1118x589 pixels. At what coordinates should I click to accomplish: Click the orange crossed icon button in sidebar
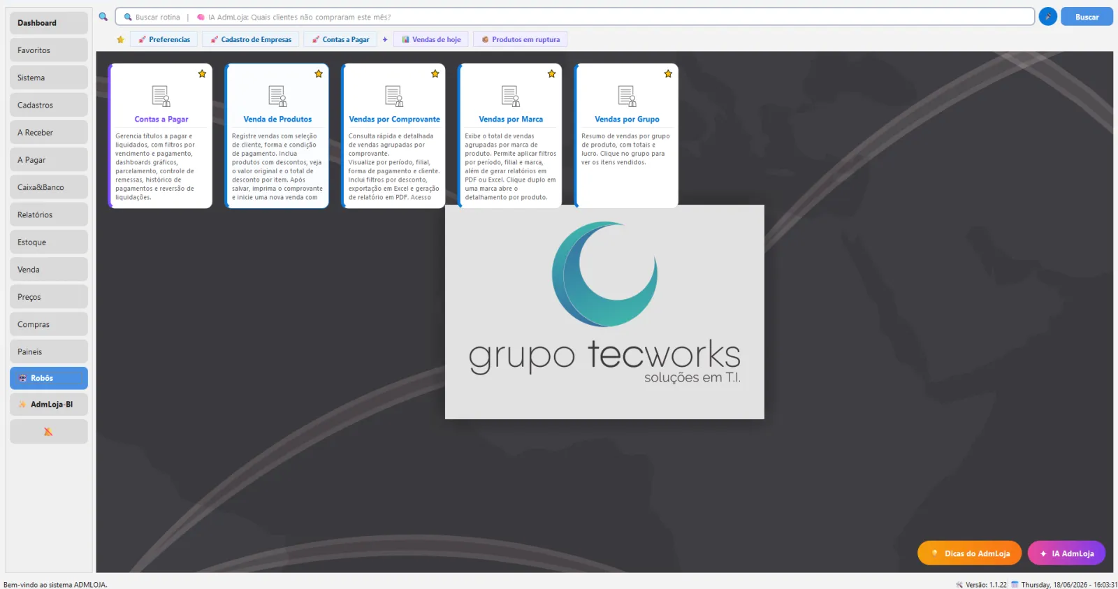tap(49, 432)
